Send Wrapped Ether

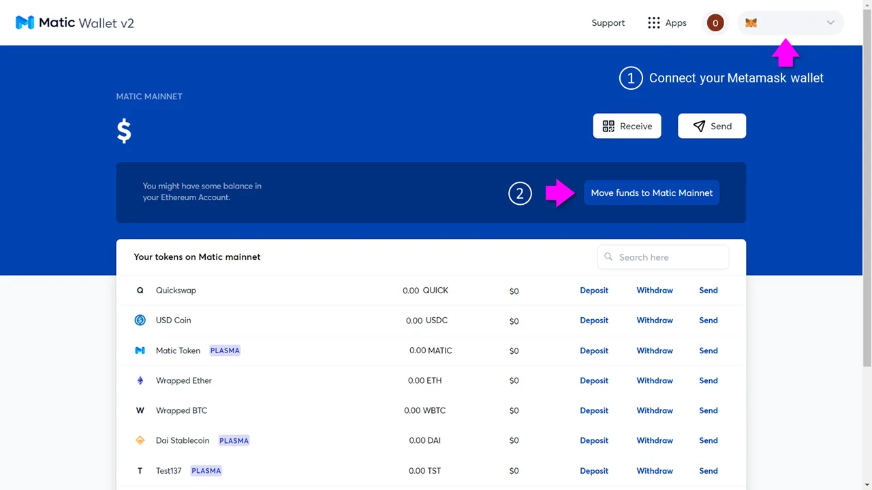pos(708,381)
